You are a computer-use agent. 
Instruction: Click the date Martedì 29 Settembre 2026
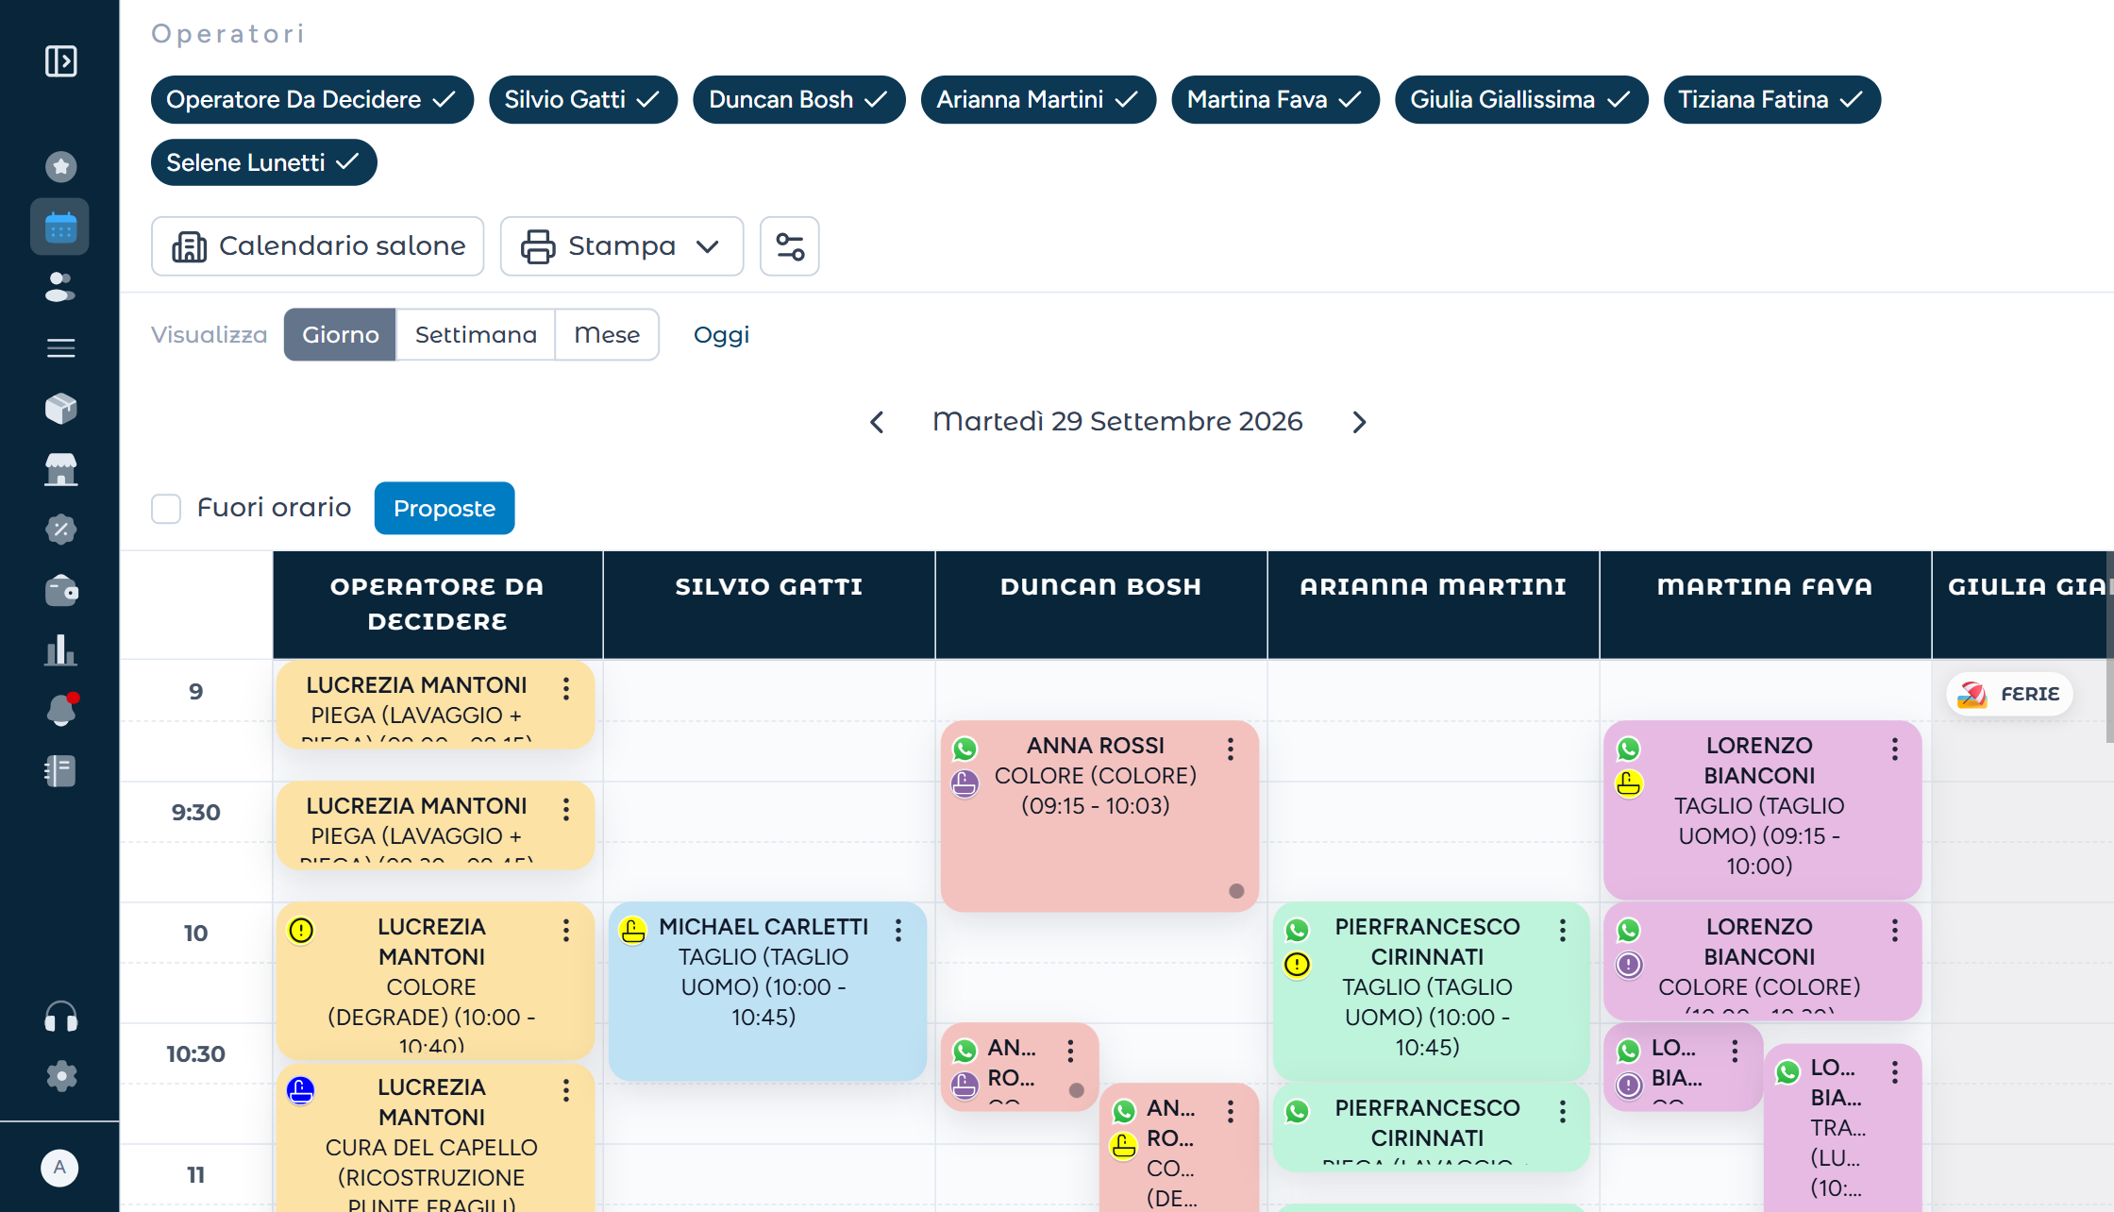1117,422
